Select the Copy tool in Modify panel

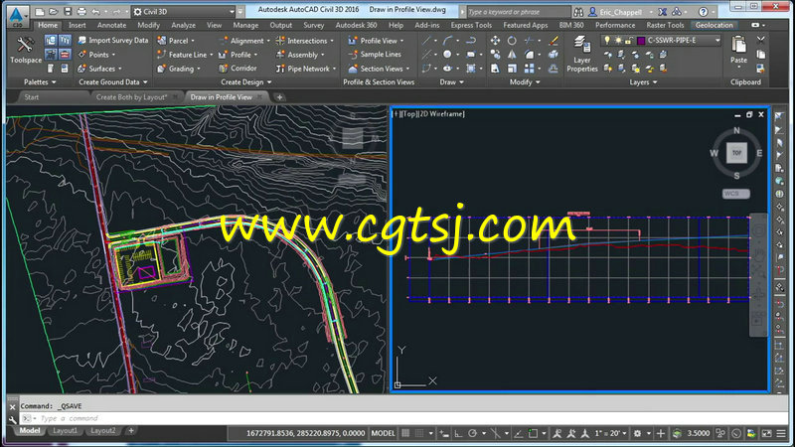click(x=495, y=55)
